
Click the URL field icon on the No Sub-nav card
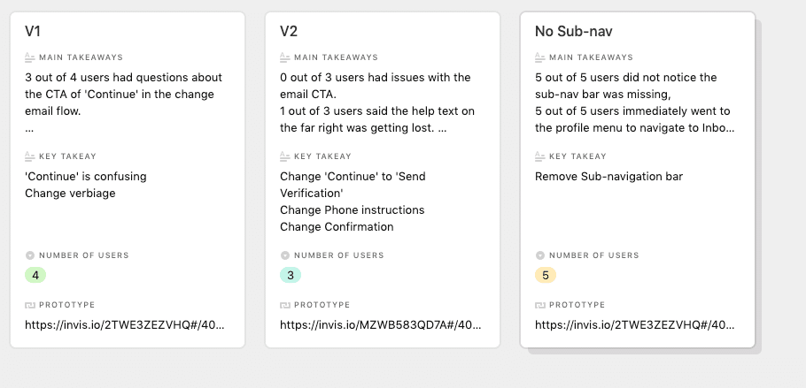tap(539, 306)
